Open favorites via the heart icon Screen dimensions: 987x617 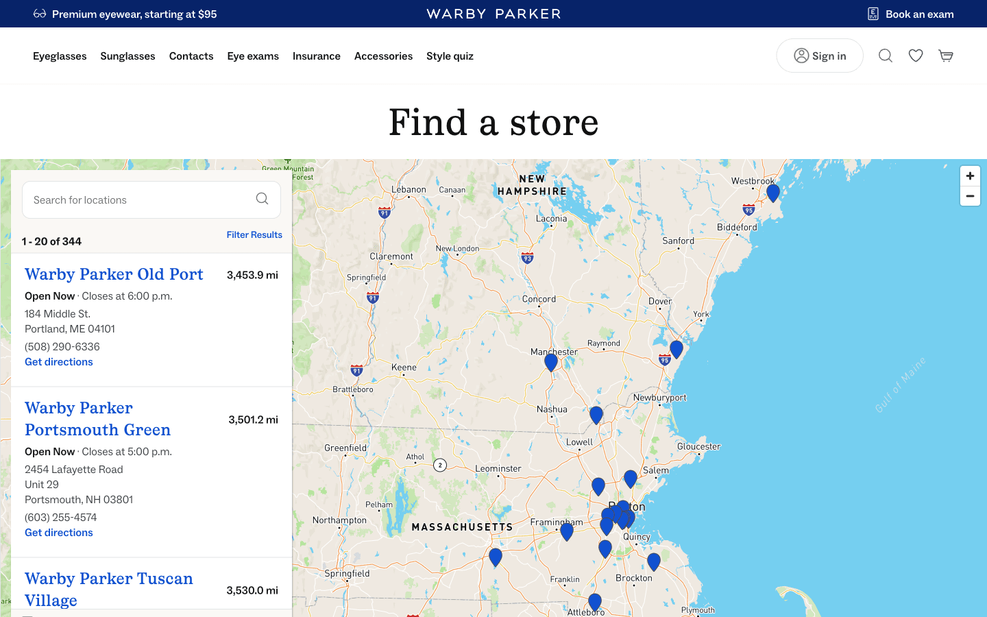tap(915, 56)
